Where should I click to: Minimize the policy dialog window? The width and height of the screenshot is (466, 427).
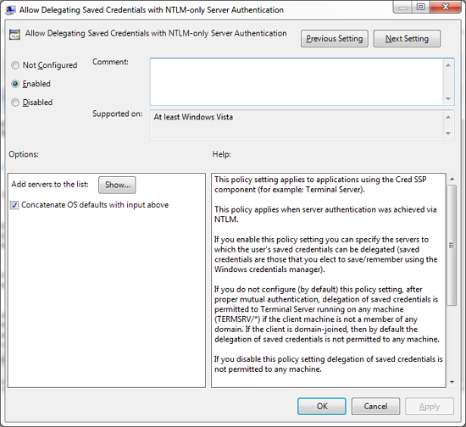(x=402, y=7)
